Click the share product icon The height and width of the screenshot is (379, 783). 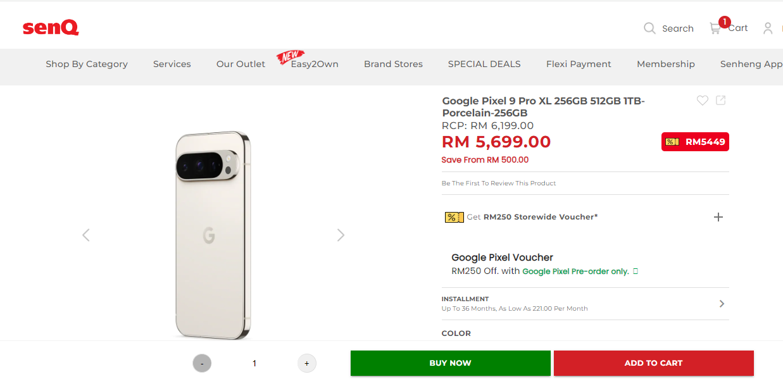721,101
